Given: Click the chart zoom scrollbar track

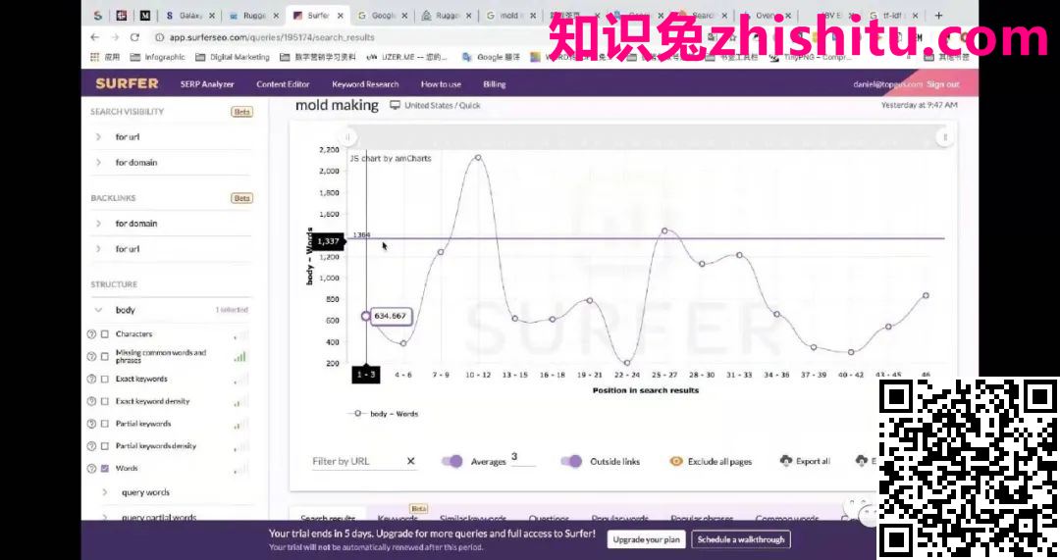Looking at the screenshot, I should point(646,137).
